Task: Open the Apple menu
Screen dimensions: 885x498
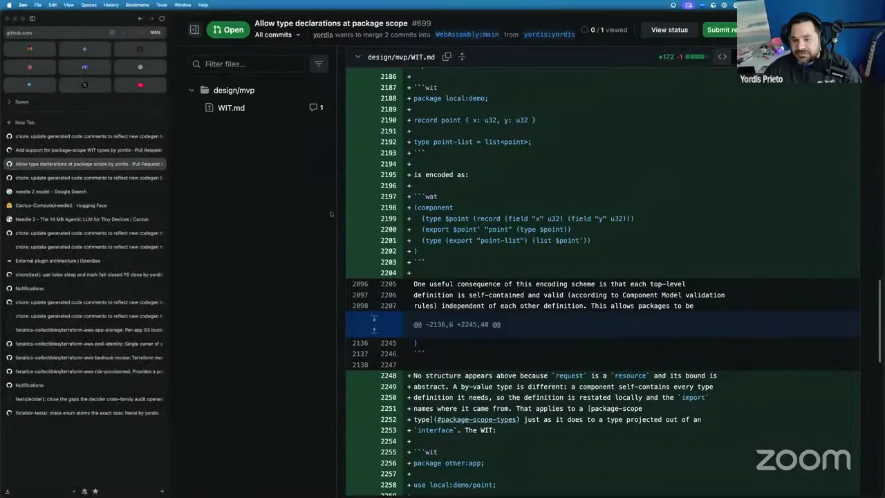Action: (8, 5)
